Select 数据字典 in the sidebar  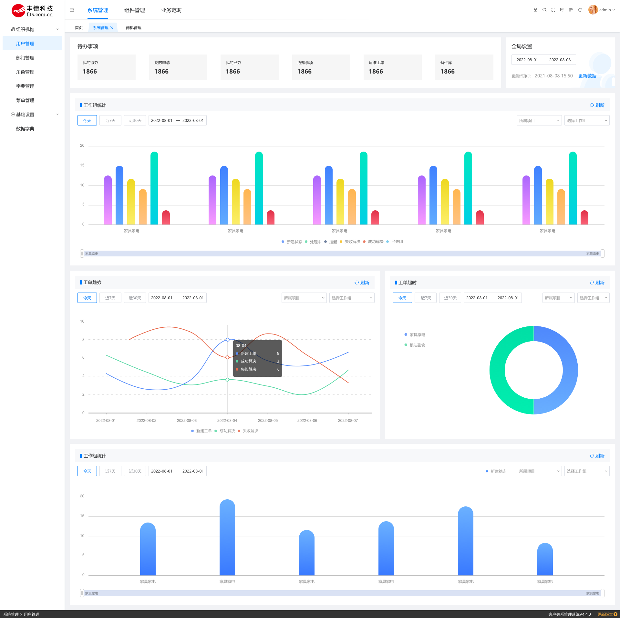coord(32,129)
